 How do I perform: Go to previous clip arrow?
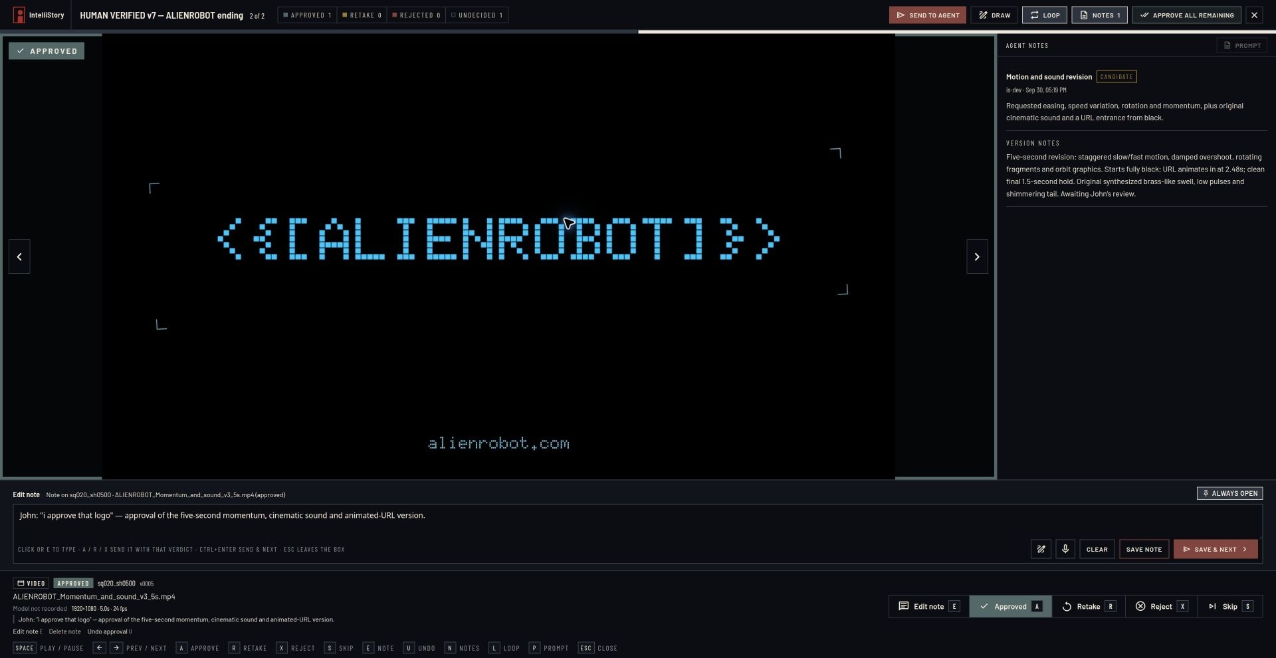19,257
